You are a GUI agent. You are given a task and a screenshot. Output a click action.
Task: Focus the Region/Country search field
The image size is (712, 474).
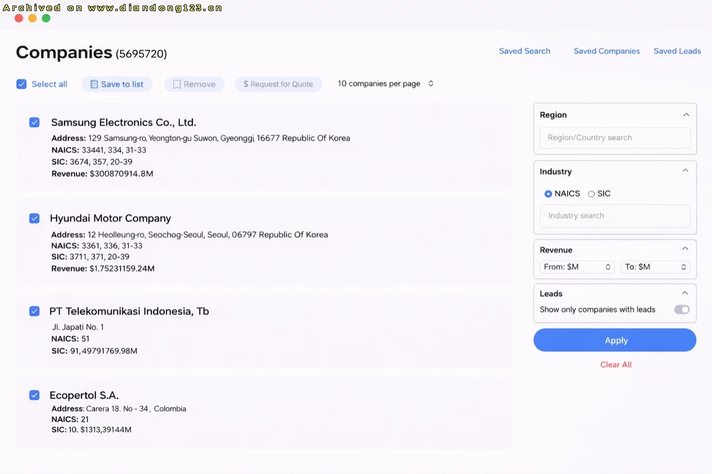pyautogui.click(x=615, y=138)
